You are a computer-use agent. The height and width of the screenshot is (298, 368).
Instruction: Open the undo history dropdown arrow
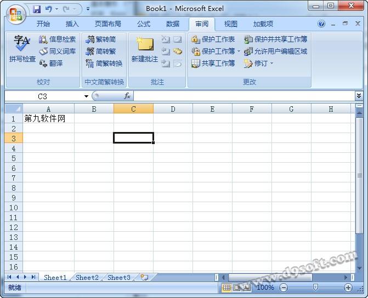click(x=57, y=9)
